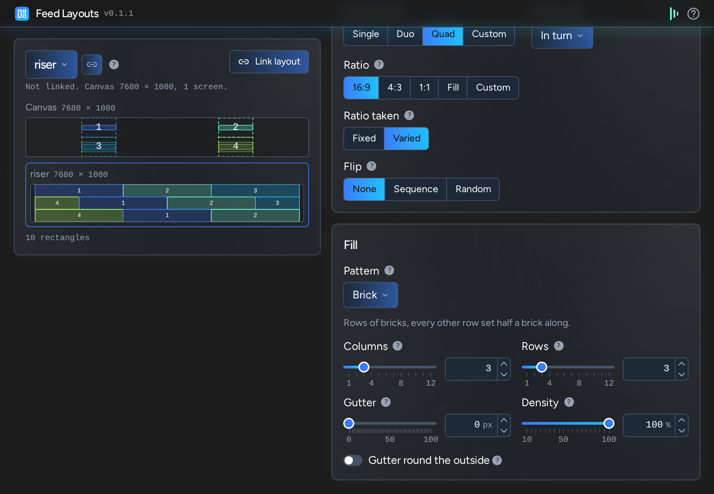Click 'Not linked. Canvas 7680 × 1080' status

tap(127, 86)
